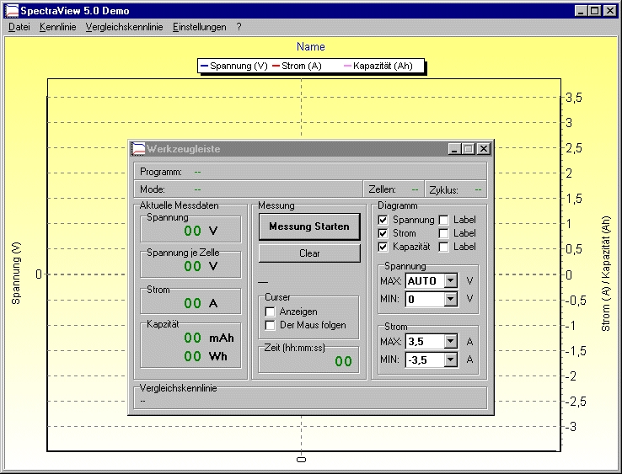Click the Clear button
This screenshot has width=622, height=474.
[x=309, y=253]
